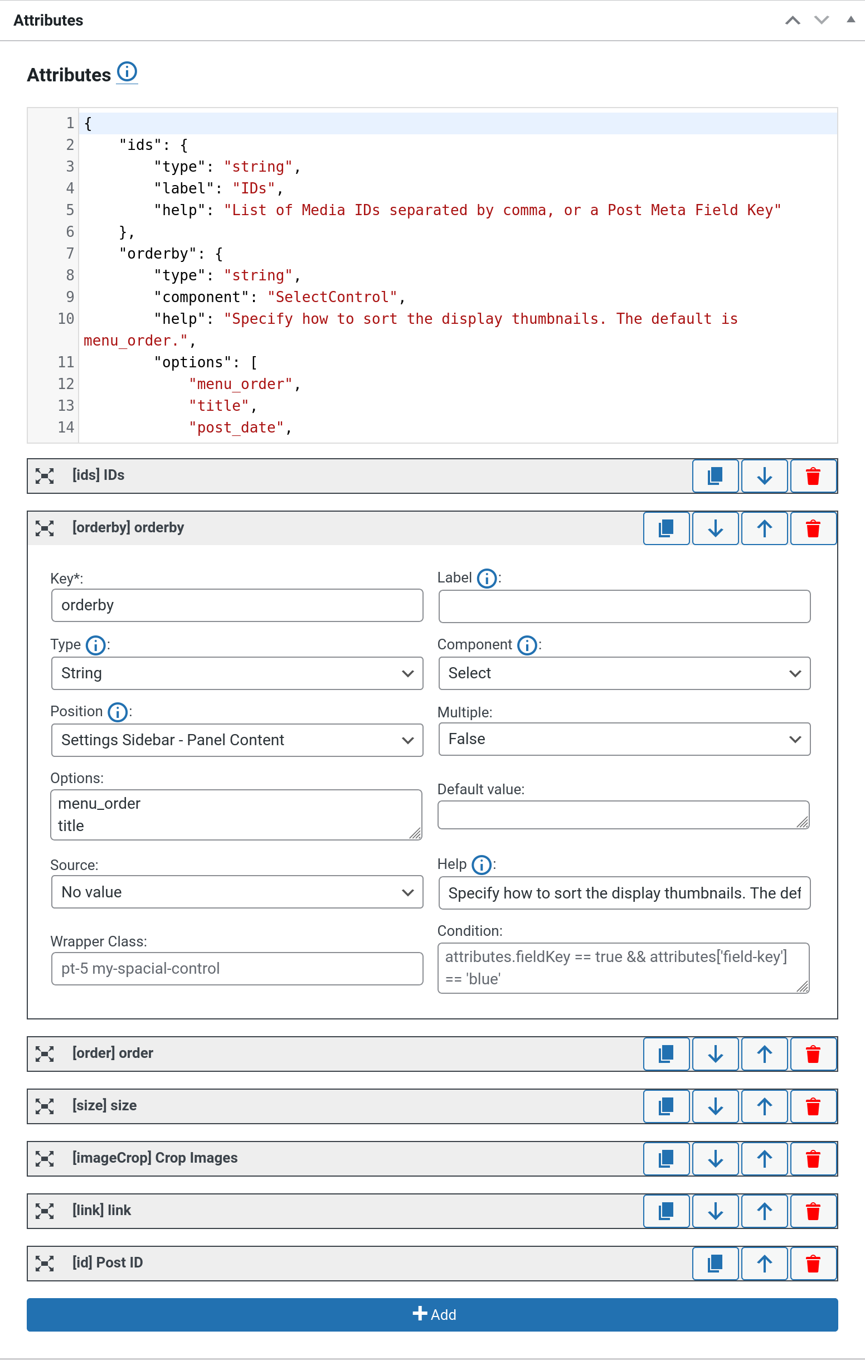Click line 1 of the JSON editor
Viewport: 865px width, 1360px height.
tap(458, 123)
